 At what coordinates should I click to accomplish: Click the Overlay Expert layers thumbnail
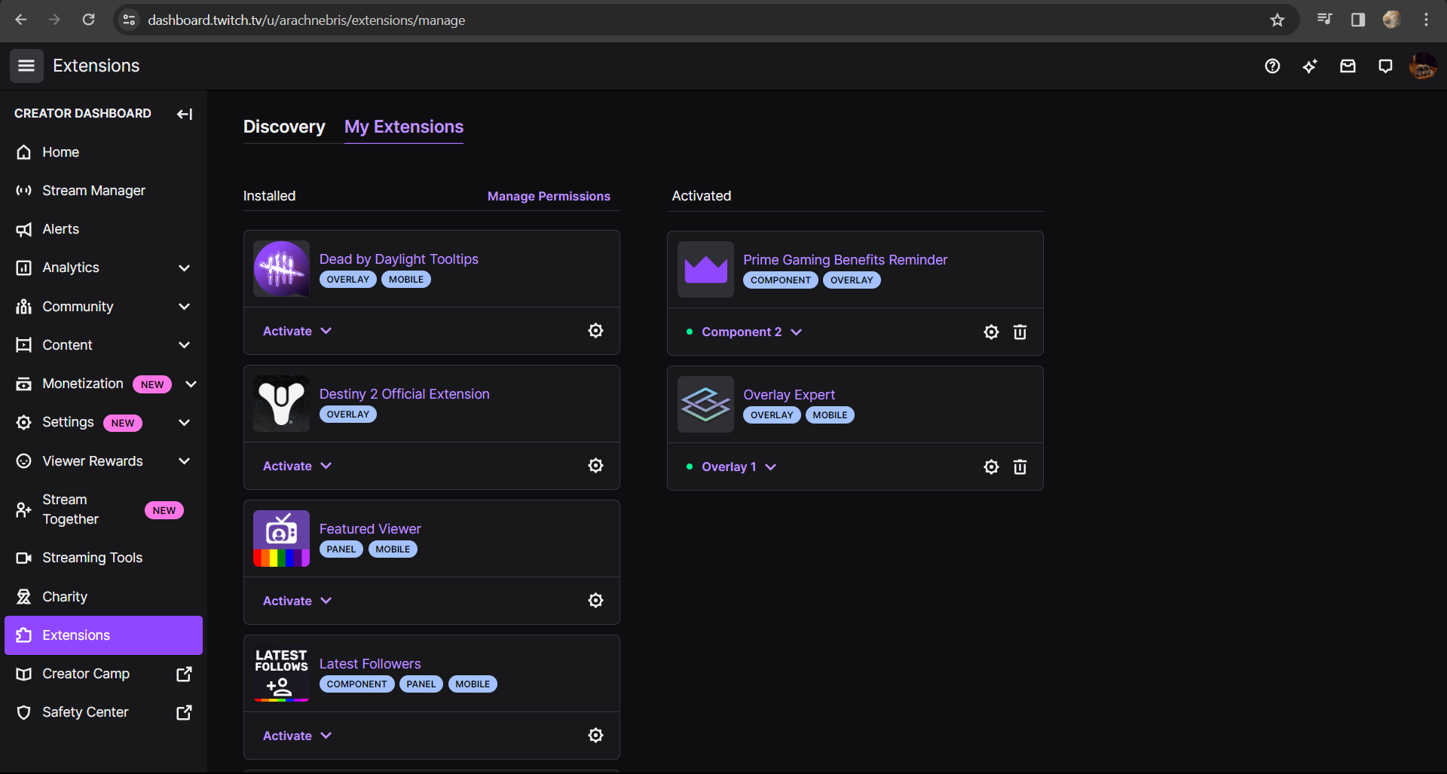click(705, 404)
